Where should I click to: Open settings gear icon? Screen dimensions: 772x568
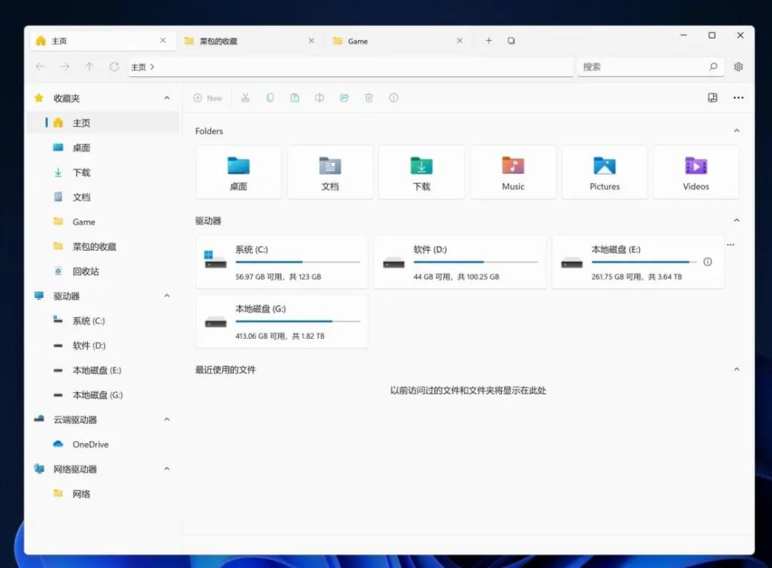coord(738,66)
